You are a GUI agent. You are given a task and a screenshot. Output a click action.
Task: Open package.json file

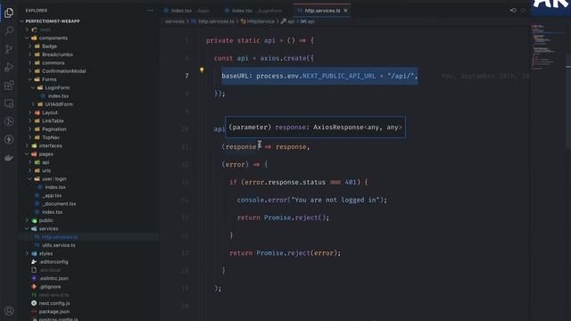coord(54,311)
